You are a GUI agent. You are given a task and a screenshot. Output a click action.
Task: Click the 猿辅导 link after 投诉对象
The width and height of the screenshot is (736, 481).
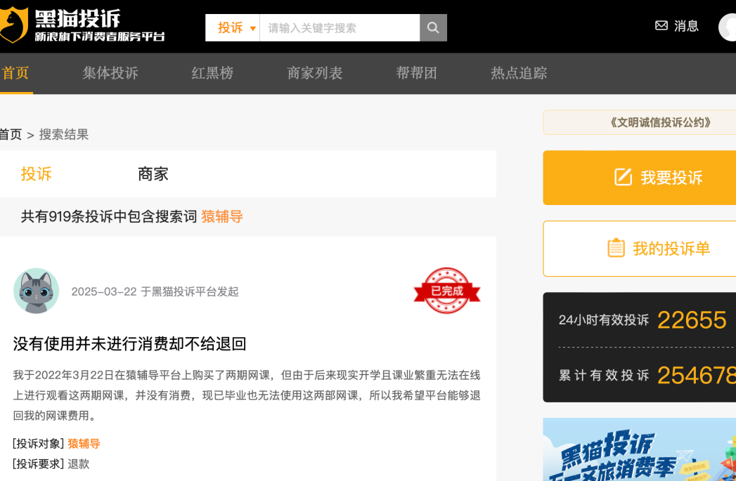point(84,444)
